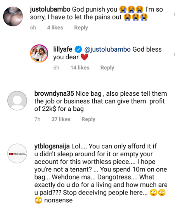Open justolubambo's profile picture
175x205 pixels.
point(13,16)
